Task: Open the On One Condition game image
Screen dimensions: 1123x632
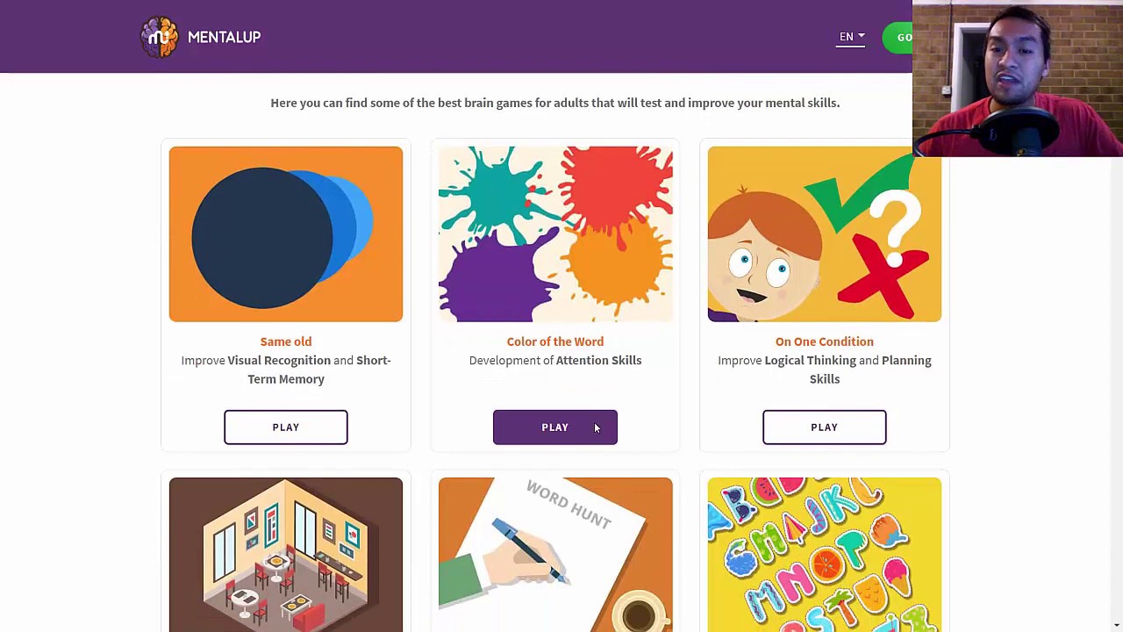Action: [x=825, y=234]
